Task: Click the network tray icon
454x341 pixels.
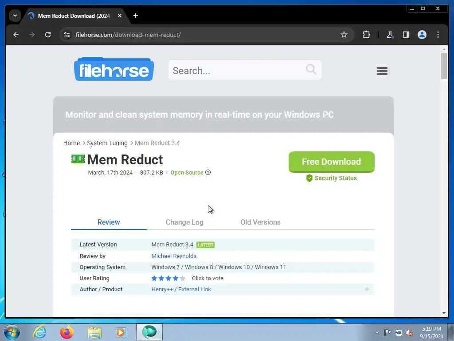Action: point(399,333)
